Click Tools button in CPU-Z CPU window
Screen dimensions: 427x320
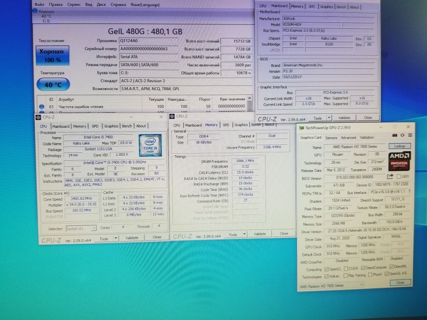tap(104, 239)
